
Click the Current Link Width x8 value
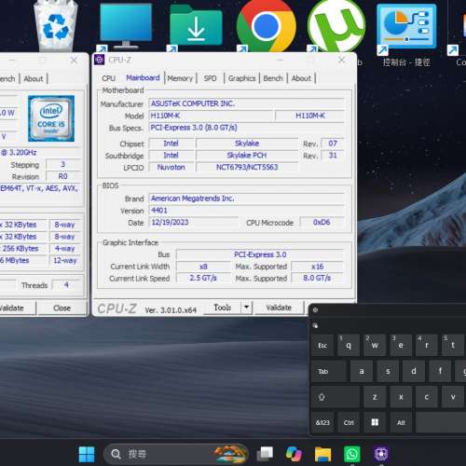203,267
